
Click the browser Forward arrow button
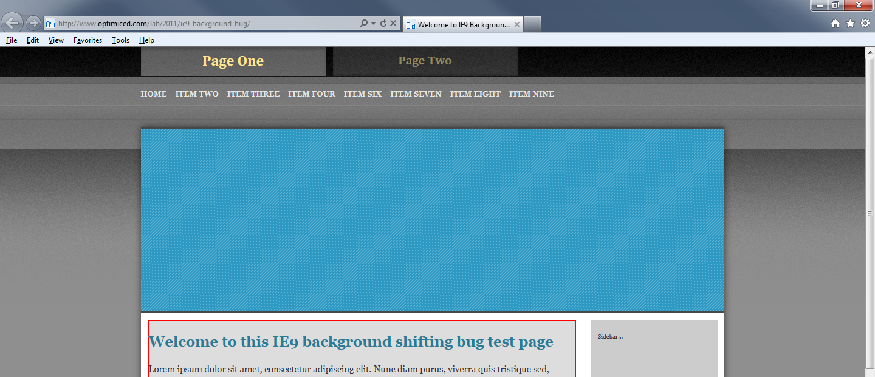[x=33, y=24]
